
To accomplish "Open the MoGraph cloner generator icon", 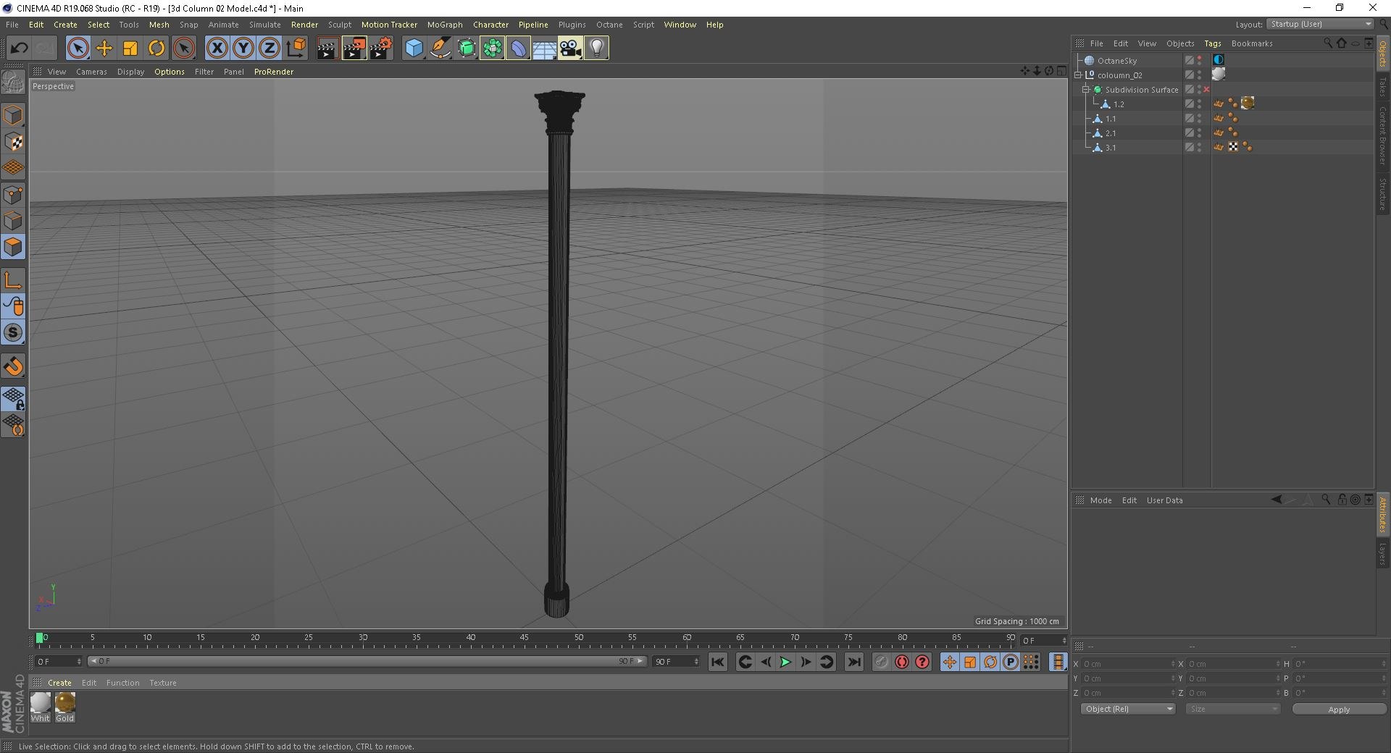I will click(492, 49).
